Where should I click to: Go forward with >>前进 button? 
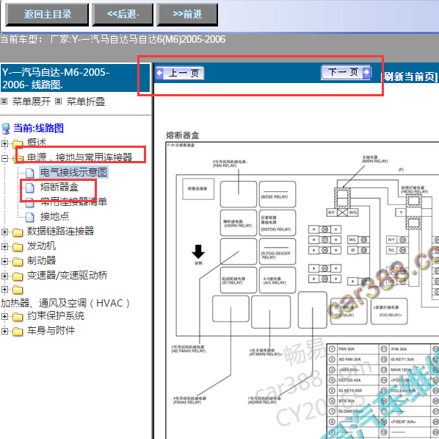point(187,14)
